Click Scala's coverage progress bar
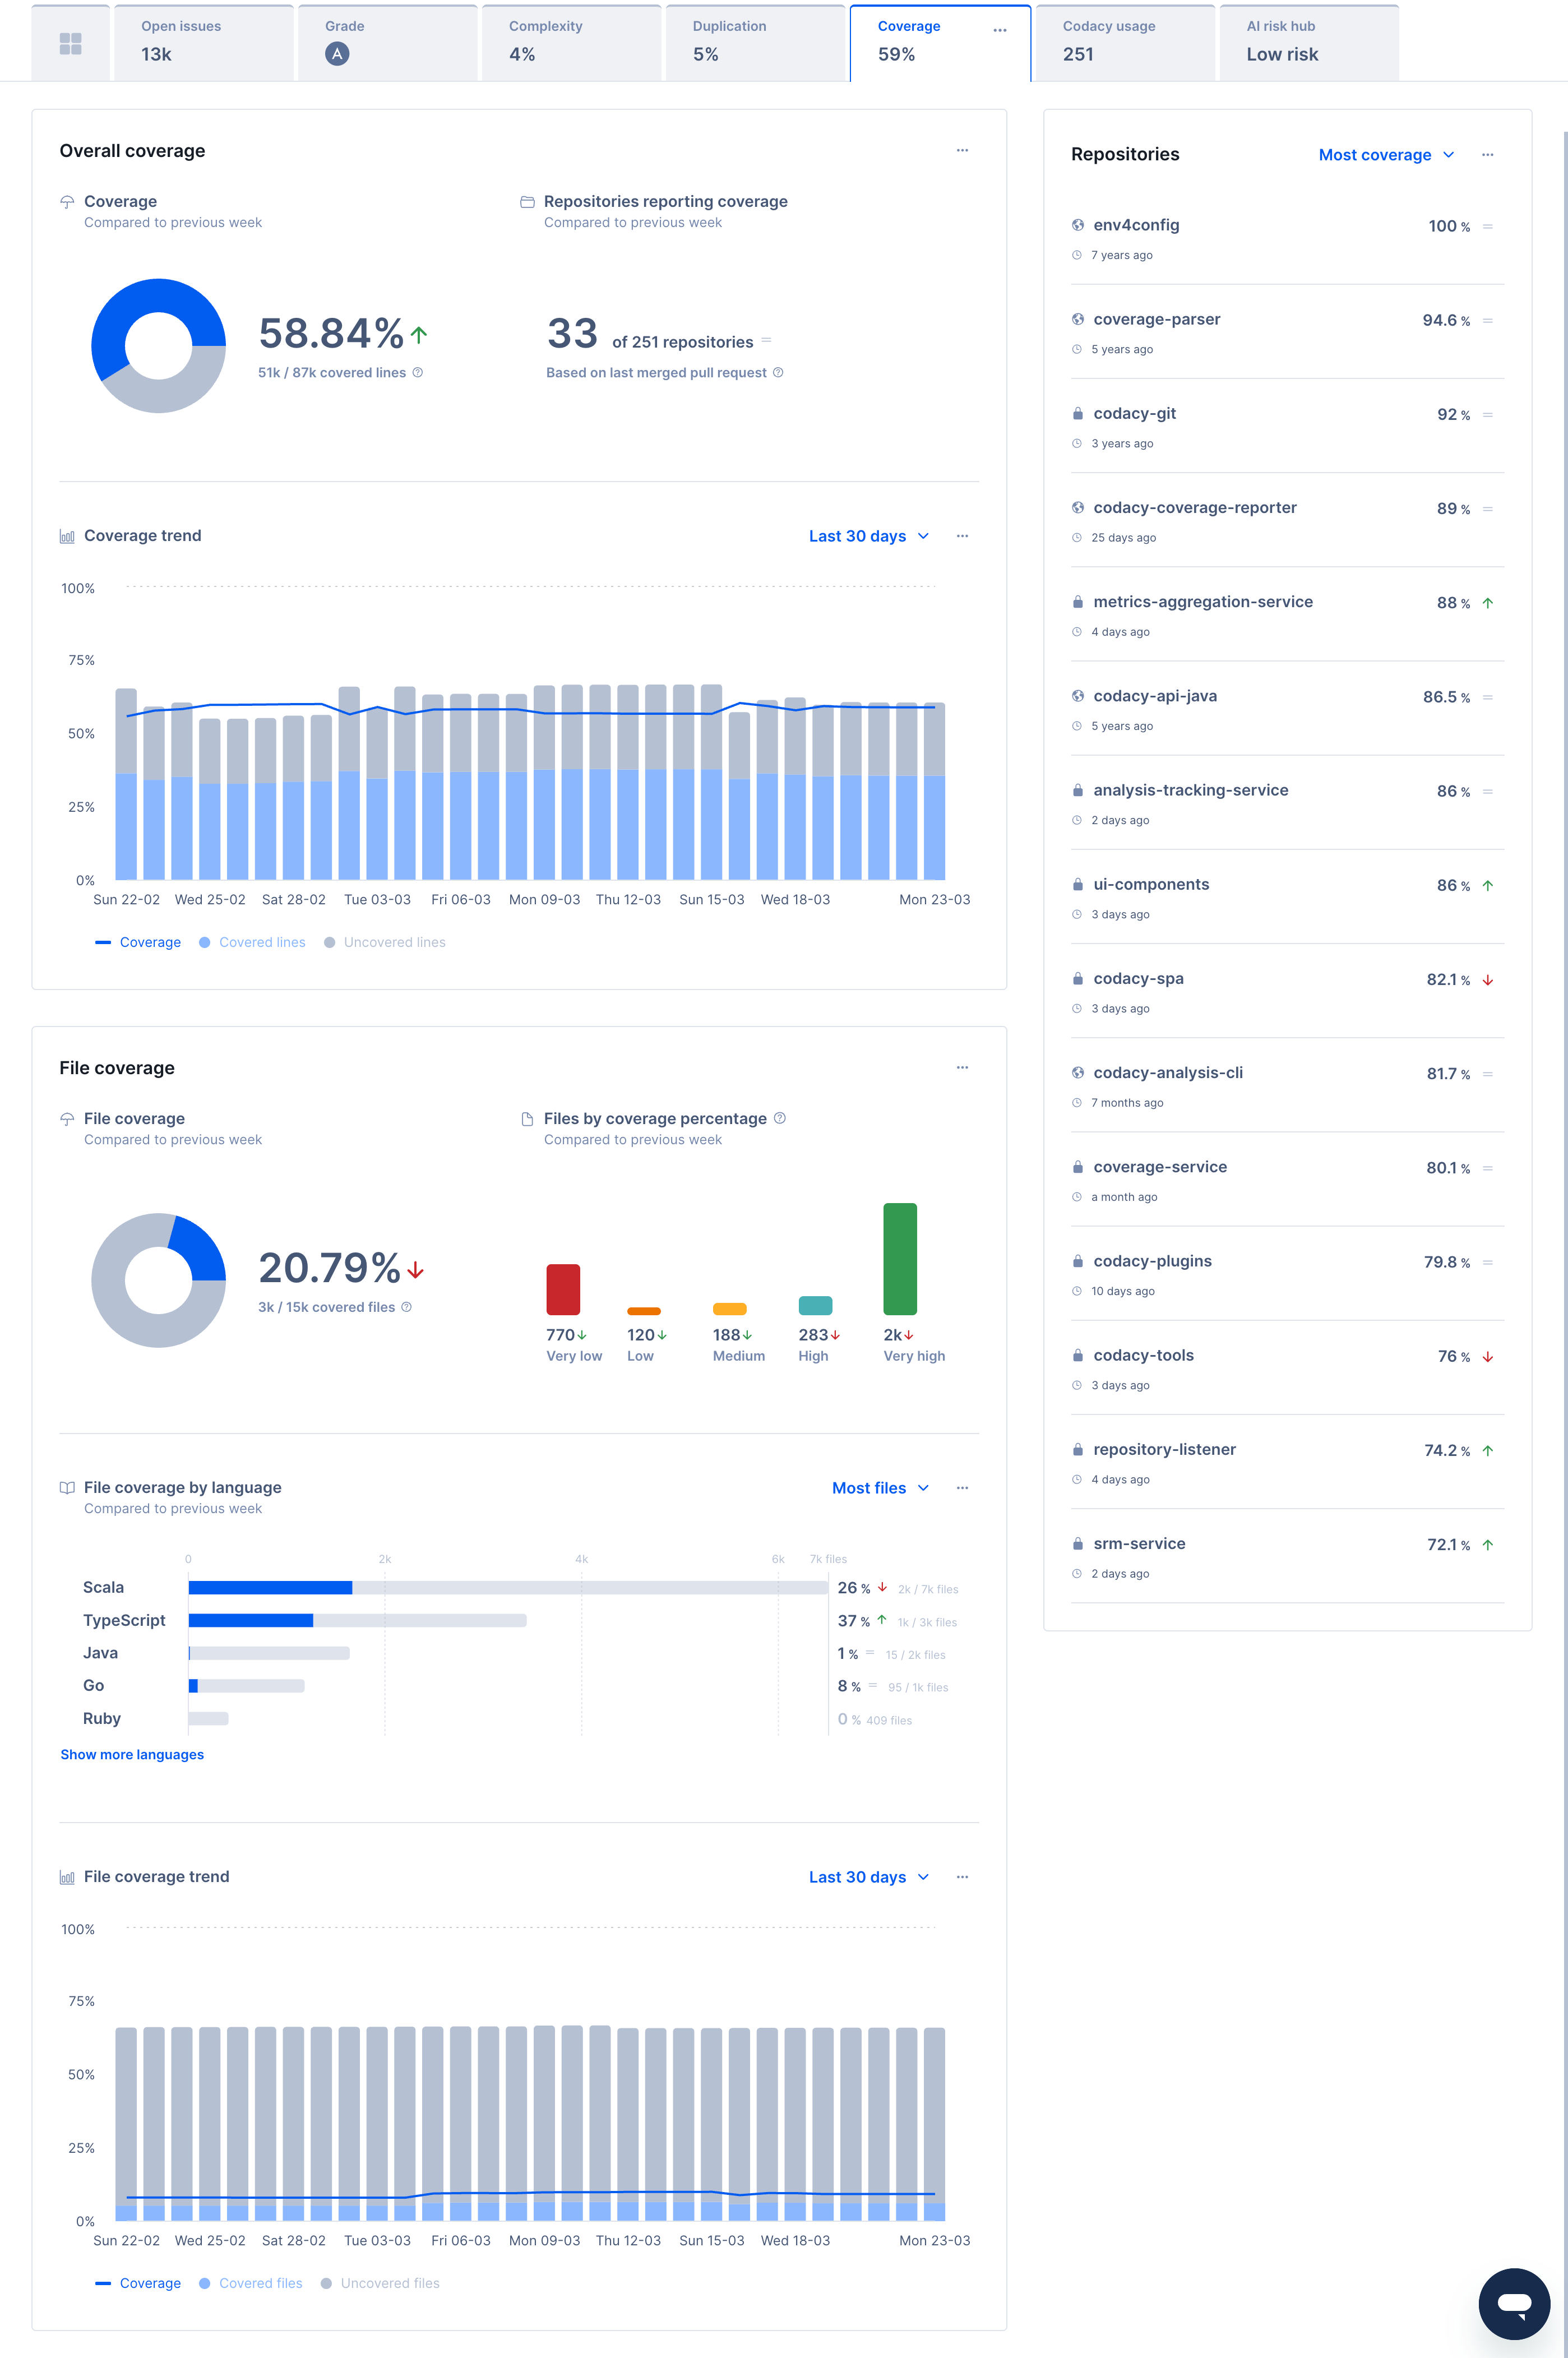This screenshot has width=1568, height=2358. 270,1587
